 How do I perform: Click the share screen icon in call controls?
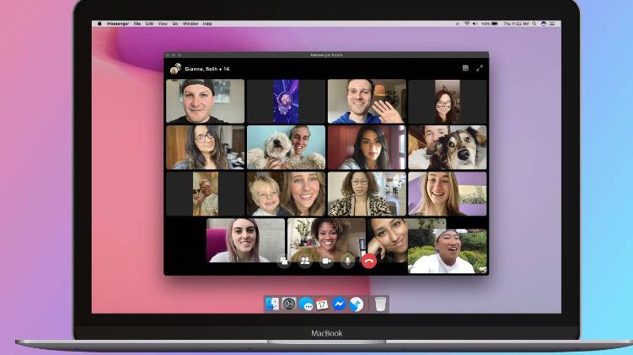(x=284, y=261)
